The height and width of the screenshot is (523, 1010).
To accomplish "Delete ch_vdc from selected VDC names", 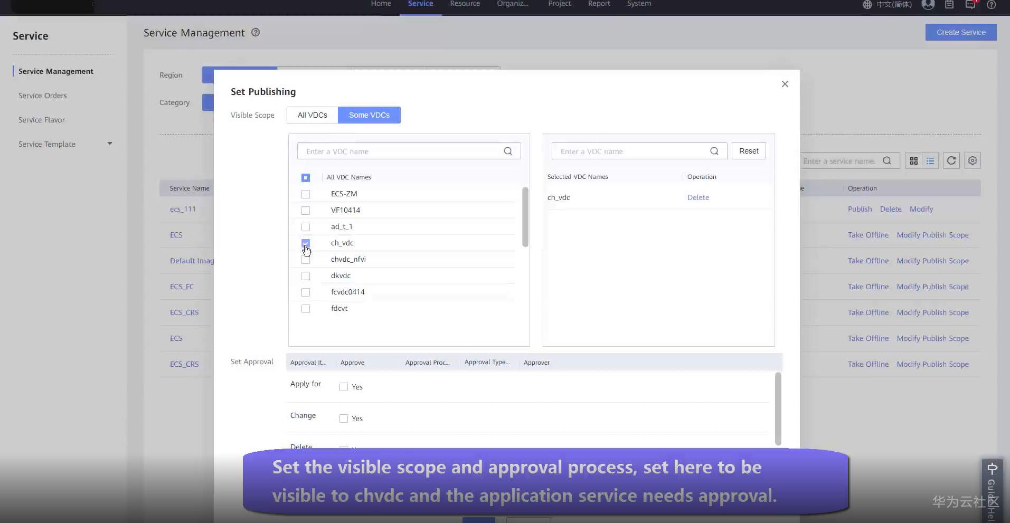I will pyautogui.click(x=698, y=197).
